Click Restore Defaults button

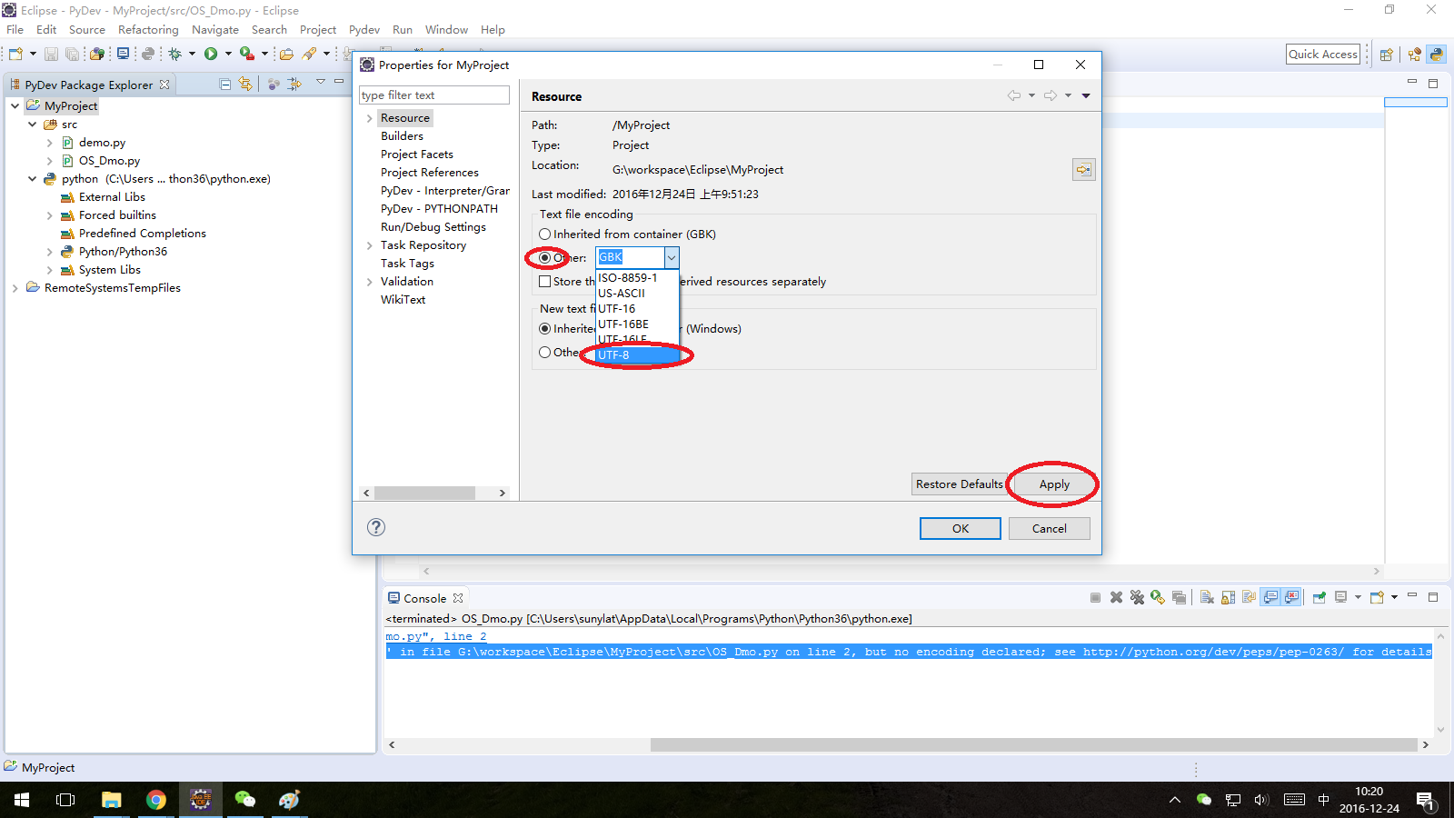click(x=960, y=484)
